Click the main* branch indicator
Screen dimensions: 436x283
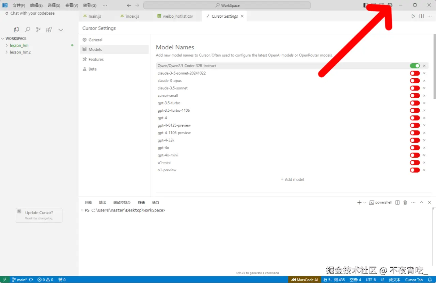19,280
